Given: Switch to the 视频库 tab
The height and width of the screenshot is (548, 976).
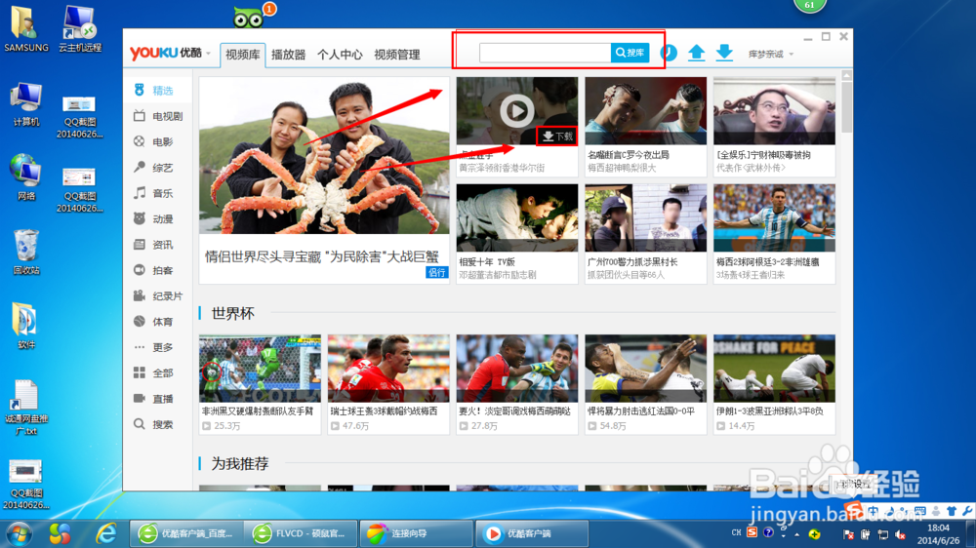Looking at the screenshot, I should pos(243,55).
